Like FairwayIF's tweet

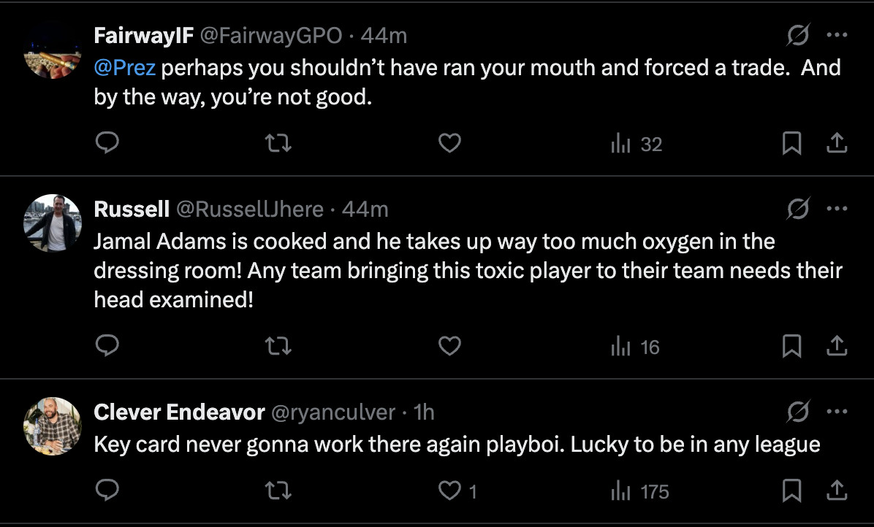tap(449, 144)
